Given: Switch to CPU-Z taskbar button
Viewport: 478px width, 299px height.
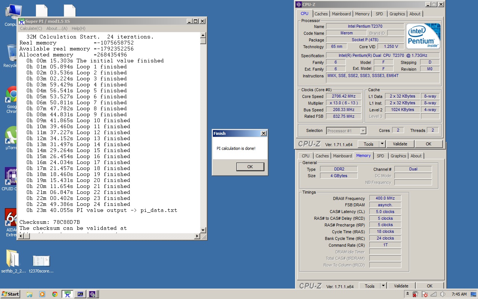Looking at the screenshot, I should tap(92, 294).
